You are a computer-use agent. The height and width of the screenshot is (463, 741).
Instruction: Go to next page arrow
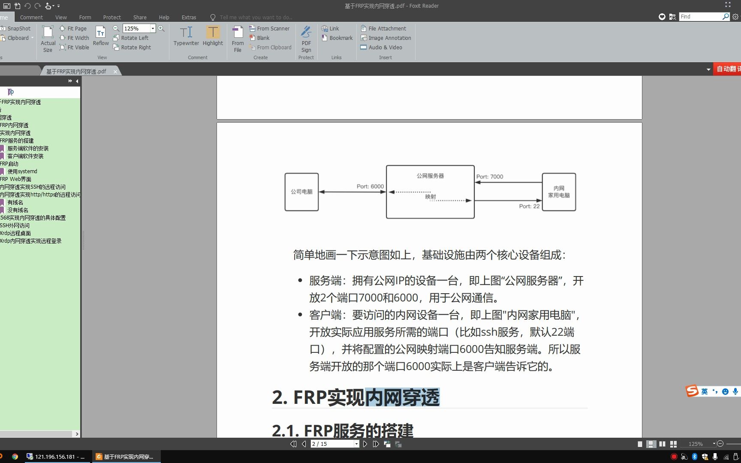pos(365,444)
